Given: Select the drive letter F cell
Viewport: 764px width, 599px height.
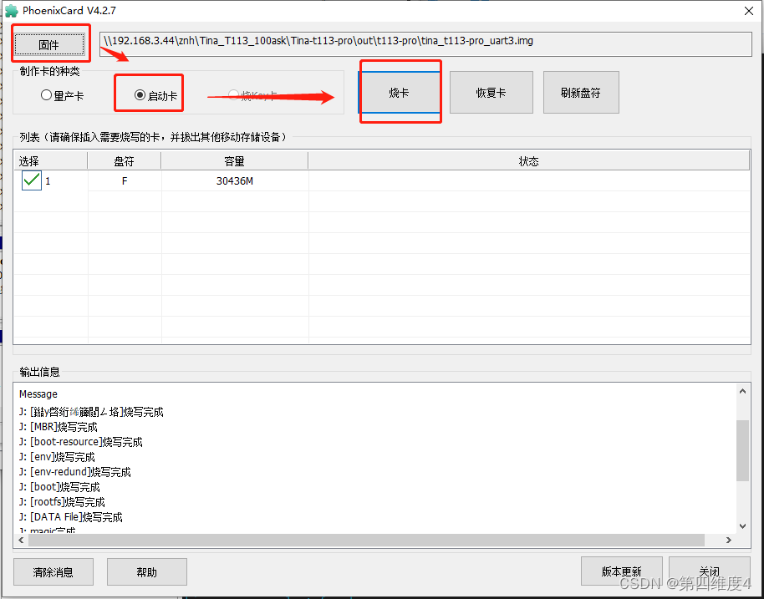Looking at the screenshot, I should pyautogui.click(x=125, y=181).
